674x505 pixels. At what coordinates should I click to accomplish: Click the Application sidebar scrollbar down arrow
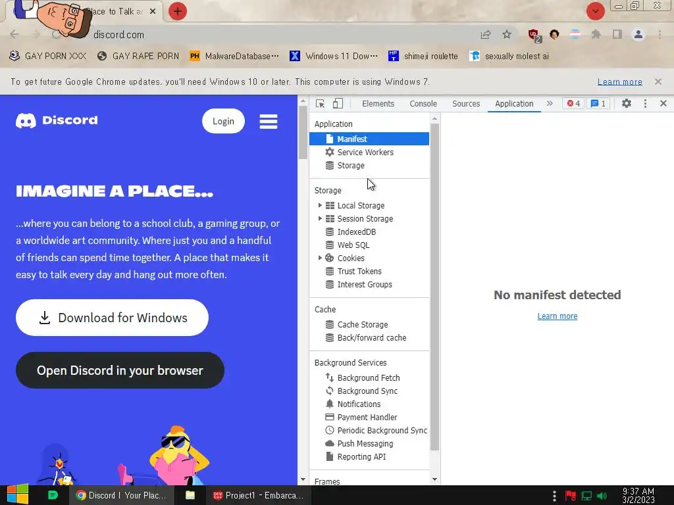(434, 479)
